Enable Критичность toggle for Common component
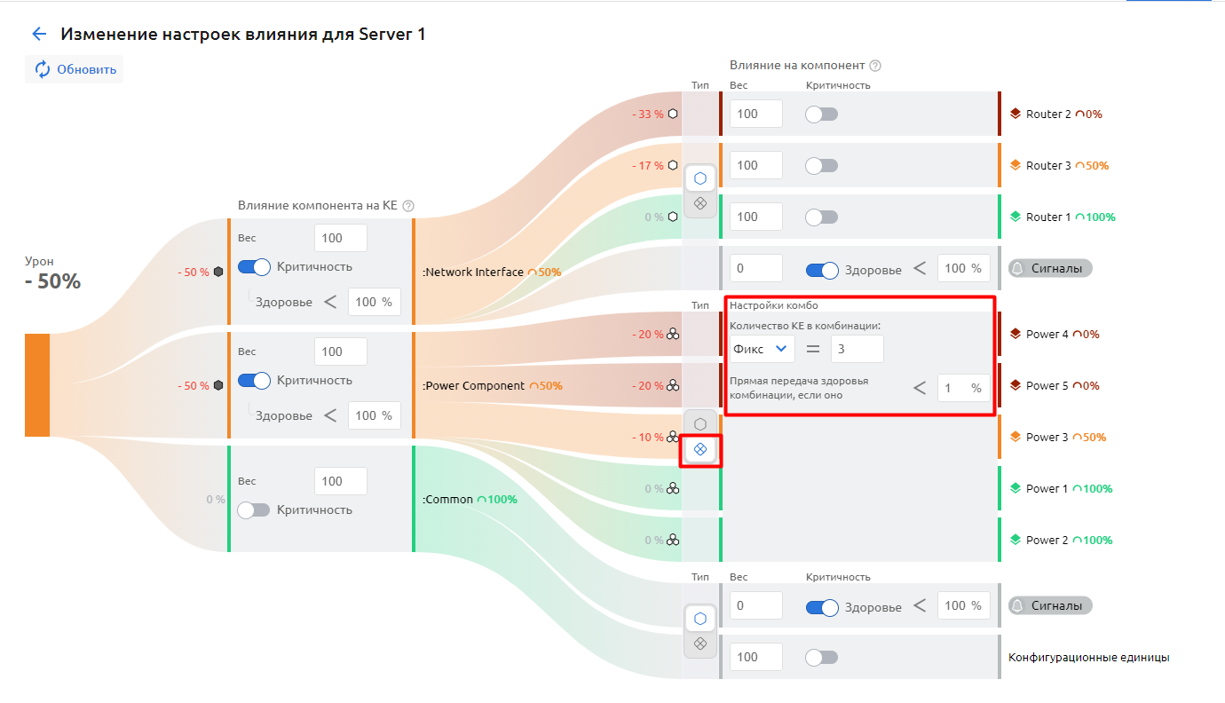This screenshot has height=703, width=1225. [x=254, y=510]
